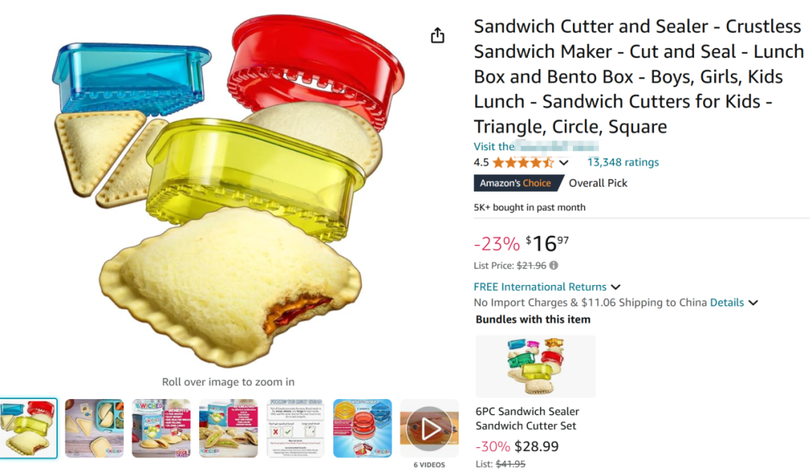Click the share icon above product image
This screenshot has width=812, height=472.
point(438,35)
